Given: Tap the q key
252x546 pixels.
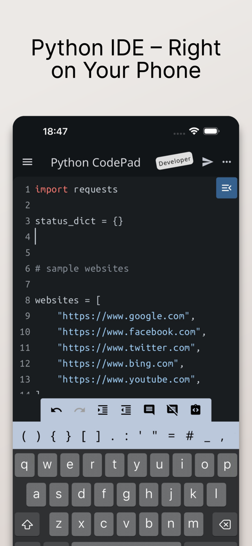Looking at the screenshot, I should 25,465.
